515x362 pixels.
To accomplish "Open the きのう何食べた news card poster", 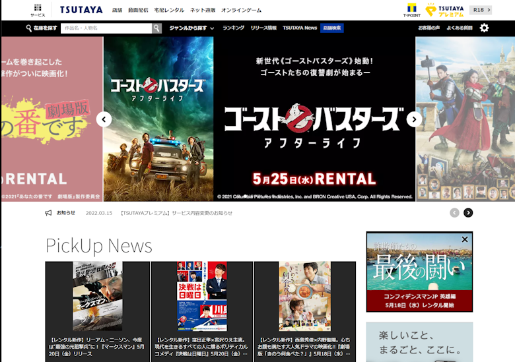I will point(304,296).
